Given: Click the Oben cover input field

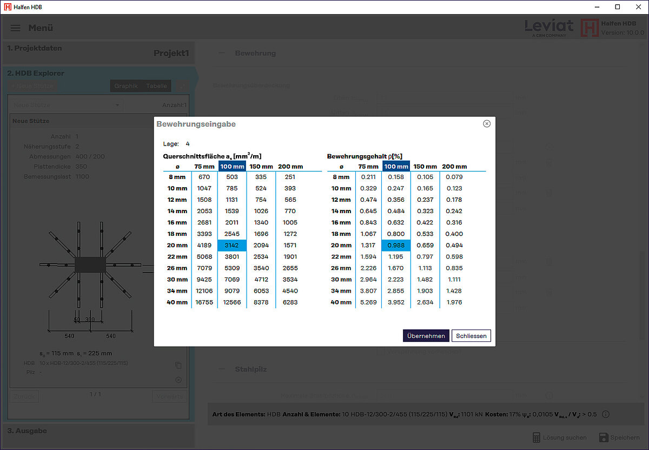Looking at the screenshot, I should click(x=445, y=98).
